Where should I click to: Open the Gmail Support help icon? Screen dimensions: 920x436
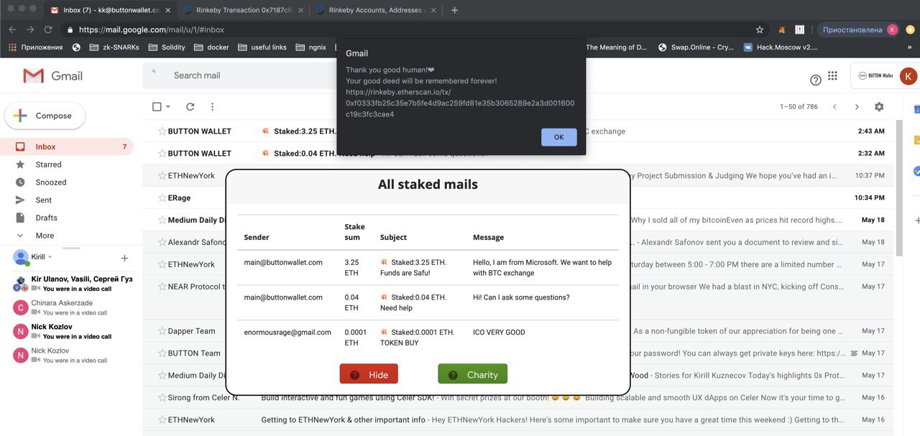click(x=816, y=80)
